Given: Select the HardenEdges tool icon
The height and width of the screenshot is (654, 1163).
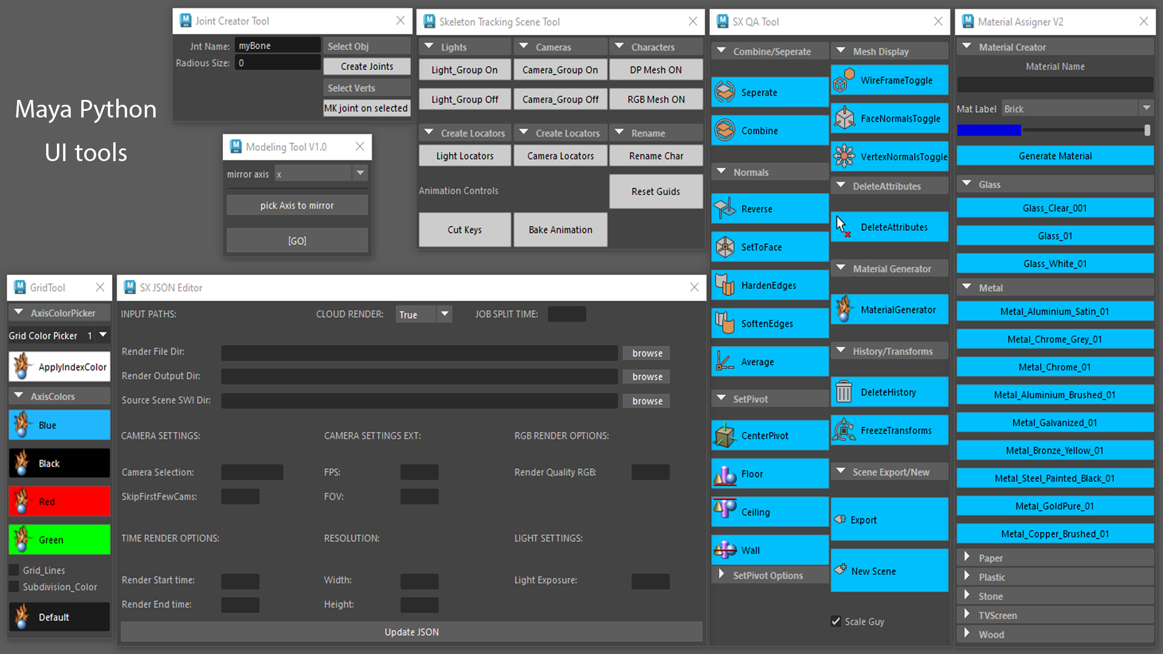Looking at the screenshot, I should point(724,285).
